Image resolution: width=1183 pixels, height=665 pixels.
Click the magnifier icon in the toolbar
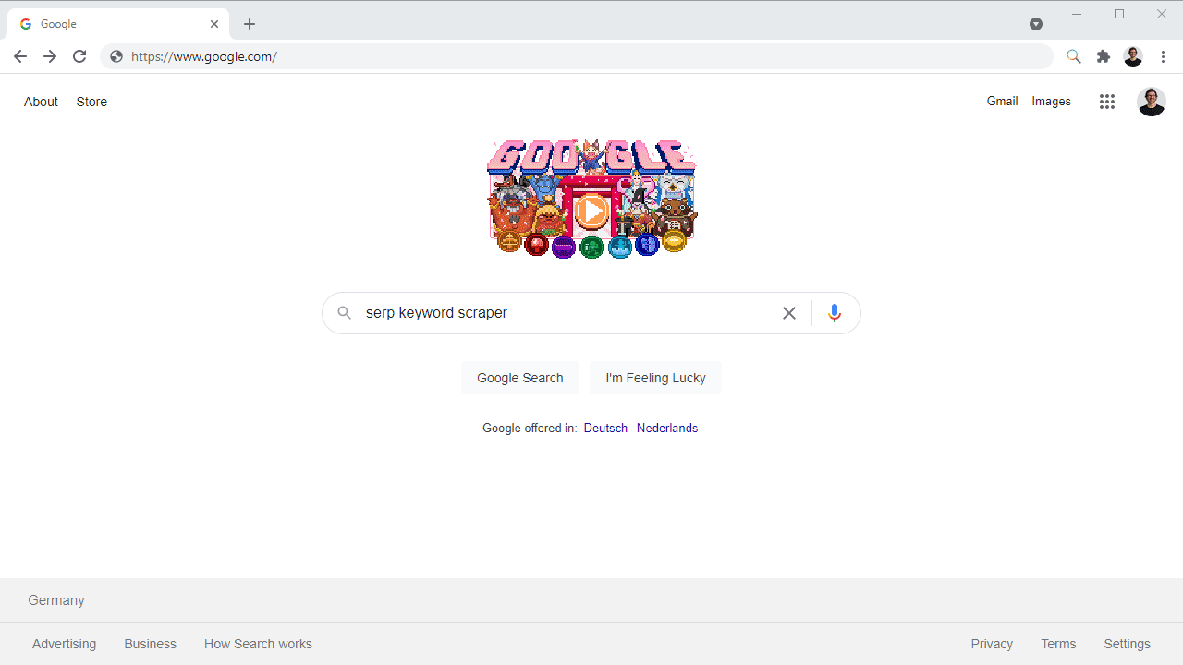coord(1073,56)
